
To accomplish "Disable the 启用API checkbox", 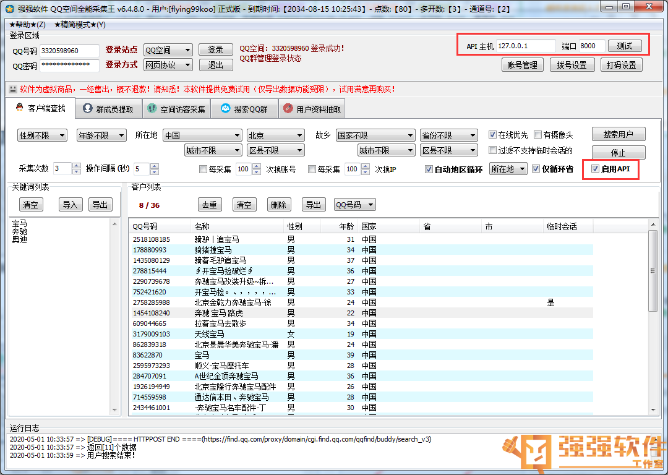I will 596,169.
